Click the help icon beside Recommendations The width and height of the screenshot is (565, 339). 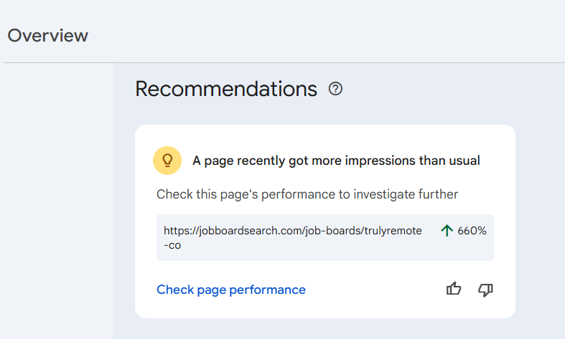tap(335, 89)
